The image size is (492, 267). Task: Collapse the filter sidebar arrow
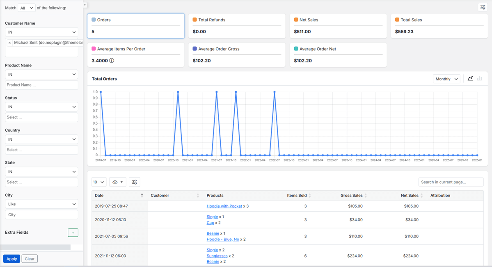(x=85, y=5)
